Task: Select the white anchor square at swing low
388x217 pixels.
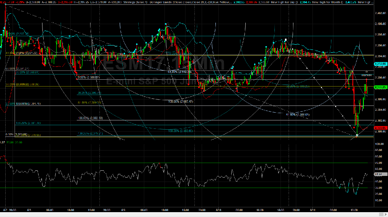Action: 357,135
